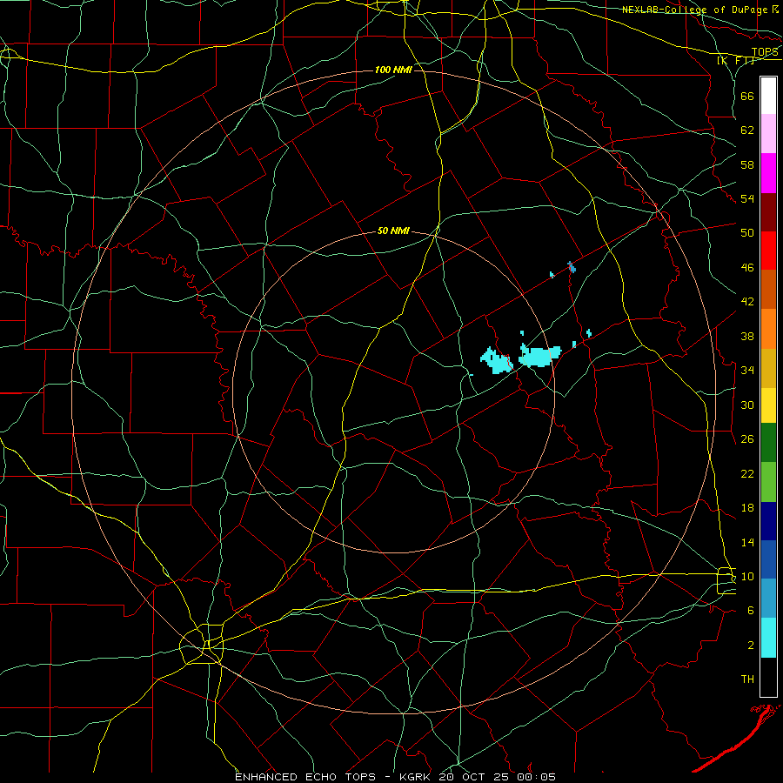Select the "6" legend value
This screenshot has height=783, width=783.
(751, 611)
